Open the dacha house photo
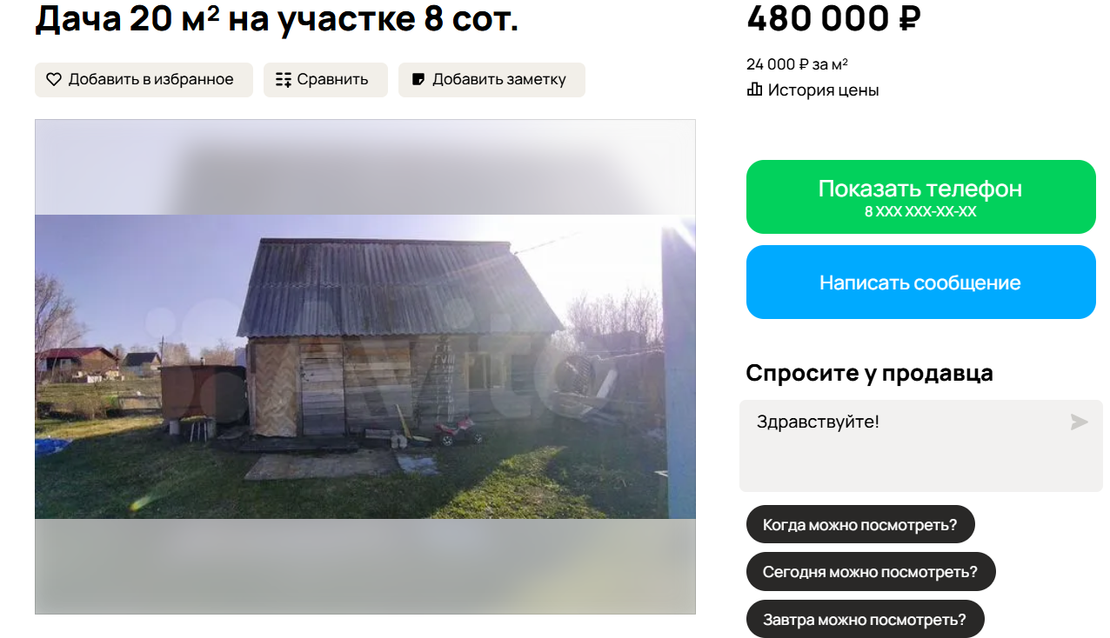 pos(365,367)
